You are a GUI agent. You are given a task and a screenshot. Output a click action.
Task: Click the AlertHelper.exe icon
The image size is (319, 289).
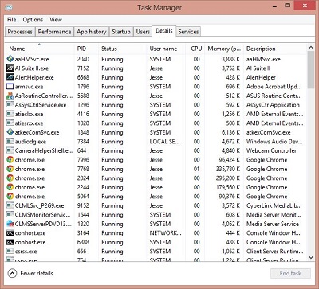(10, 77)
